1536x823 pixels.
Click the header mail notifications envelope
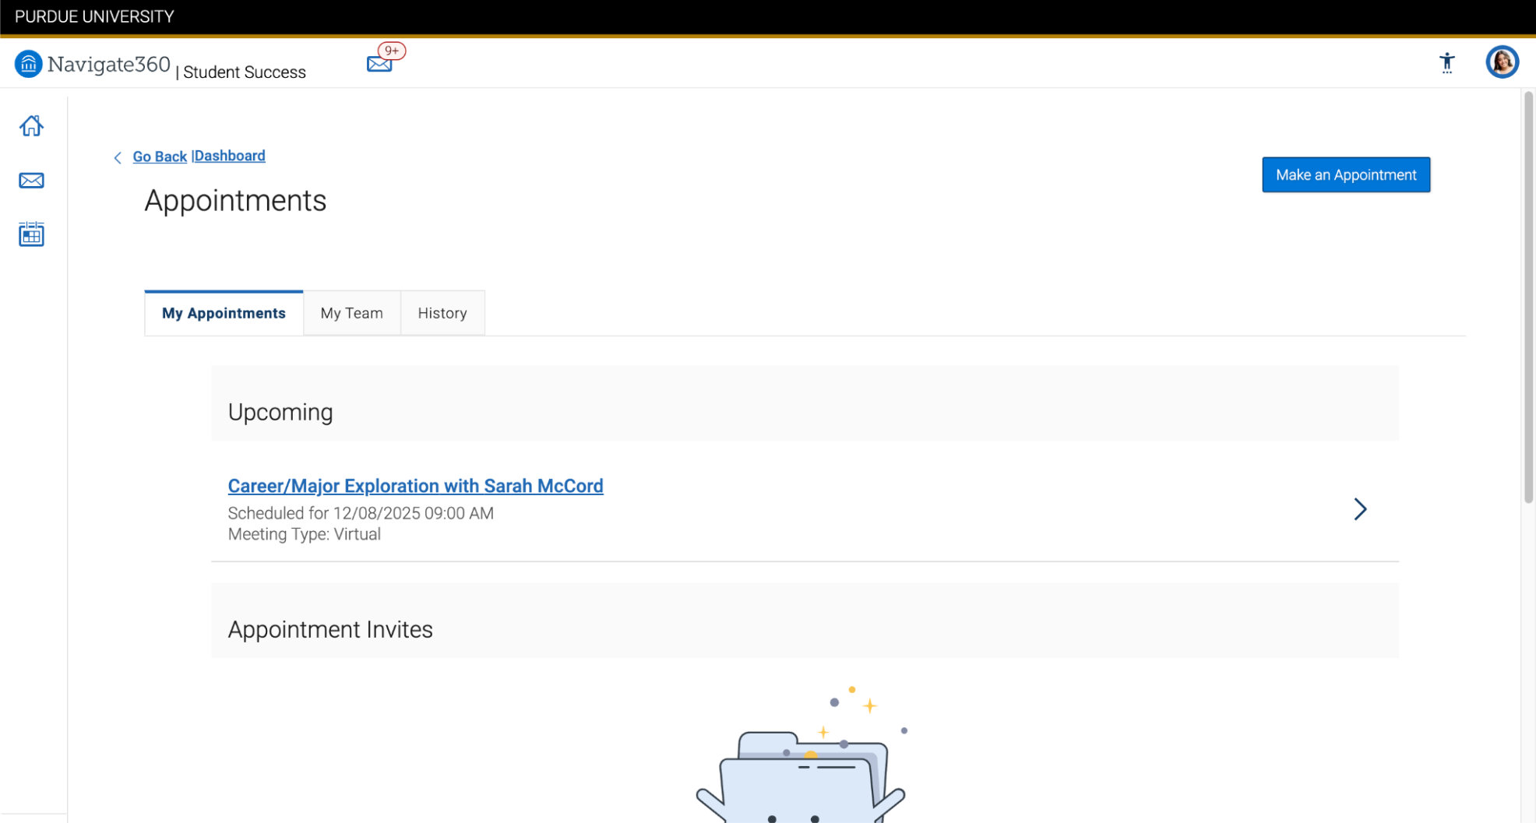[379, 65]
